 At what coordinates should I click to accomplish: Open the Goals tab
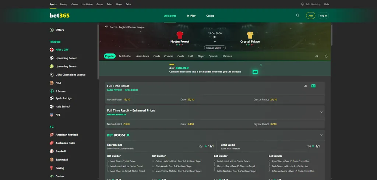point(180,56)
